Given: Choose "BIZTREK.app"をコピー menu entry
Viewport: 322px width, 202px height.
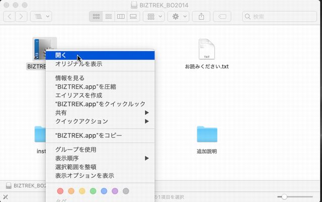Looking at the screenshot, I should pyautogui.click(x=100, y=136).
